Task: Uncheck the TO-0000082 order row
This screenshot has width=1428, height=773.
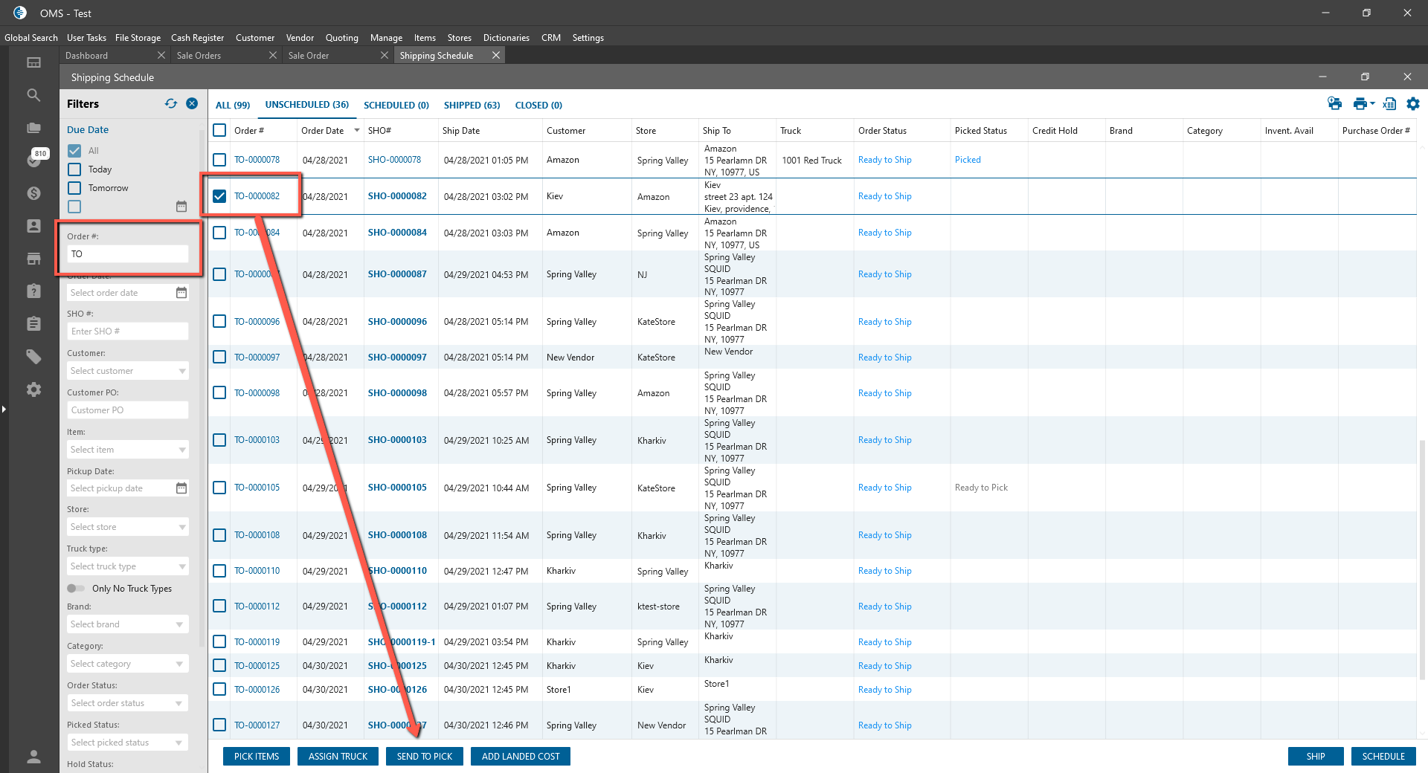Action: (219, 196)
